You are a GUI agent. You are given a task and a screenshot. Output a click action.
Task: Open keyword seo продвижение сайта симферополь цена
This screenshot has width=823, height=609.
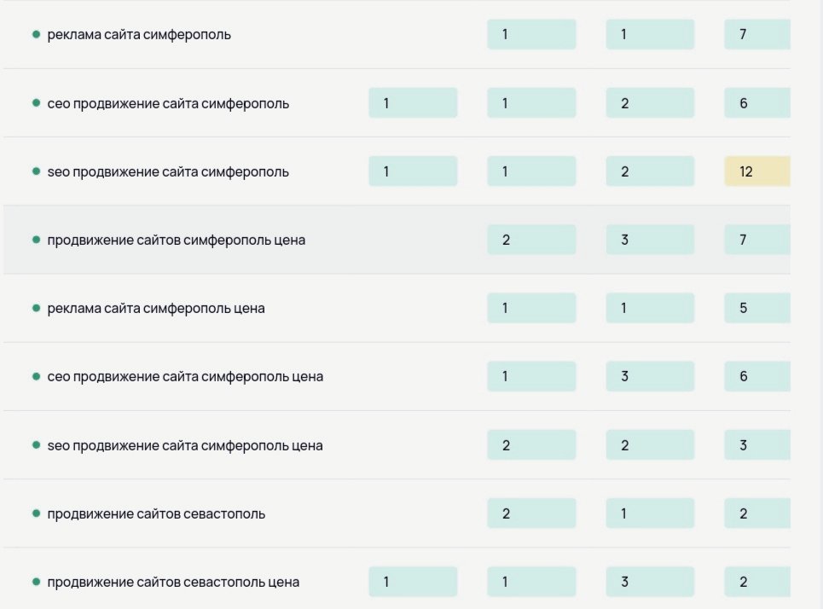coord(185,445)
